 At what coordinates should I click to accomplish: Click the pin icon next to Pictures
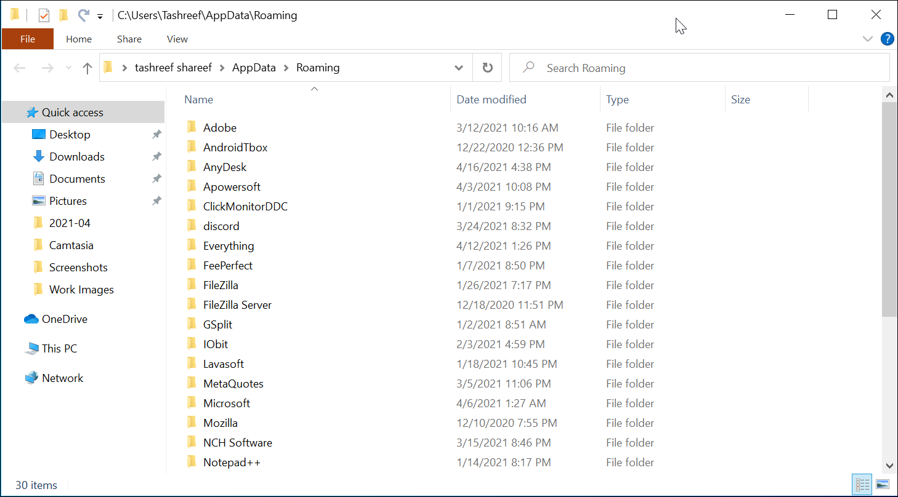tap(157, 201)
